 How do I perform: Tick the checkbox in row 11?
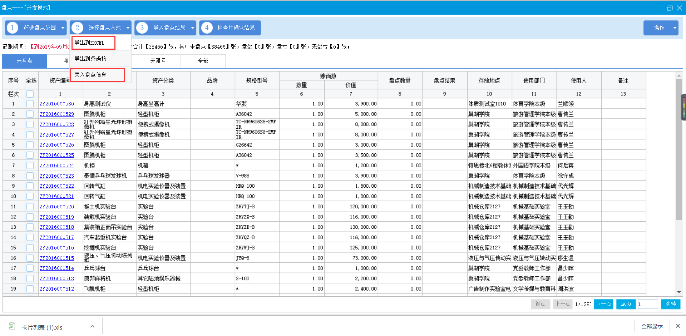(30, 207)
